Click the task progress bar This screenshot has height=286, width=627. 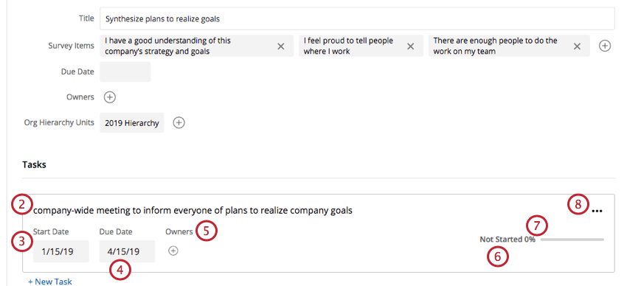(x=572, y=240)
